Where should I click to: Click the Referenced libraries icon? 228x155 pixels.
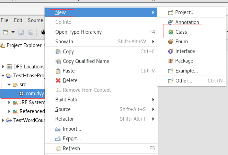[x=15, y=111]
